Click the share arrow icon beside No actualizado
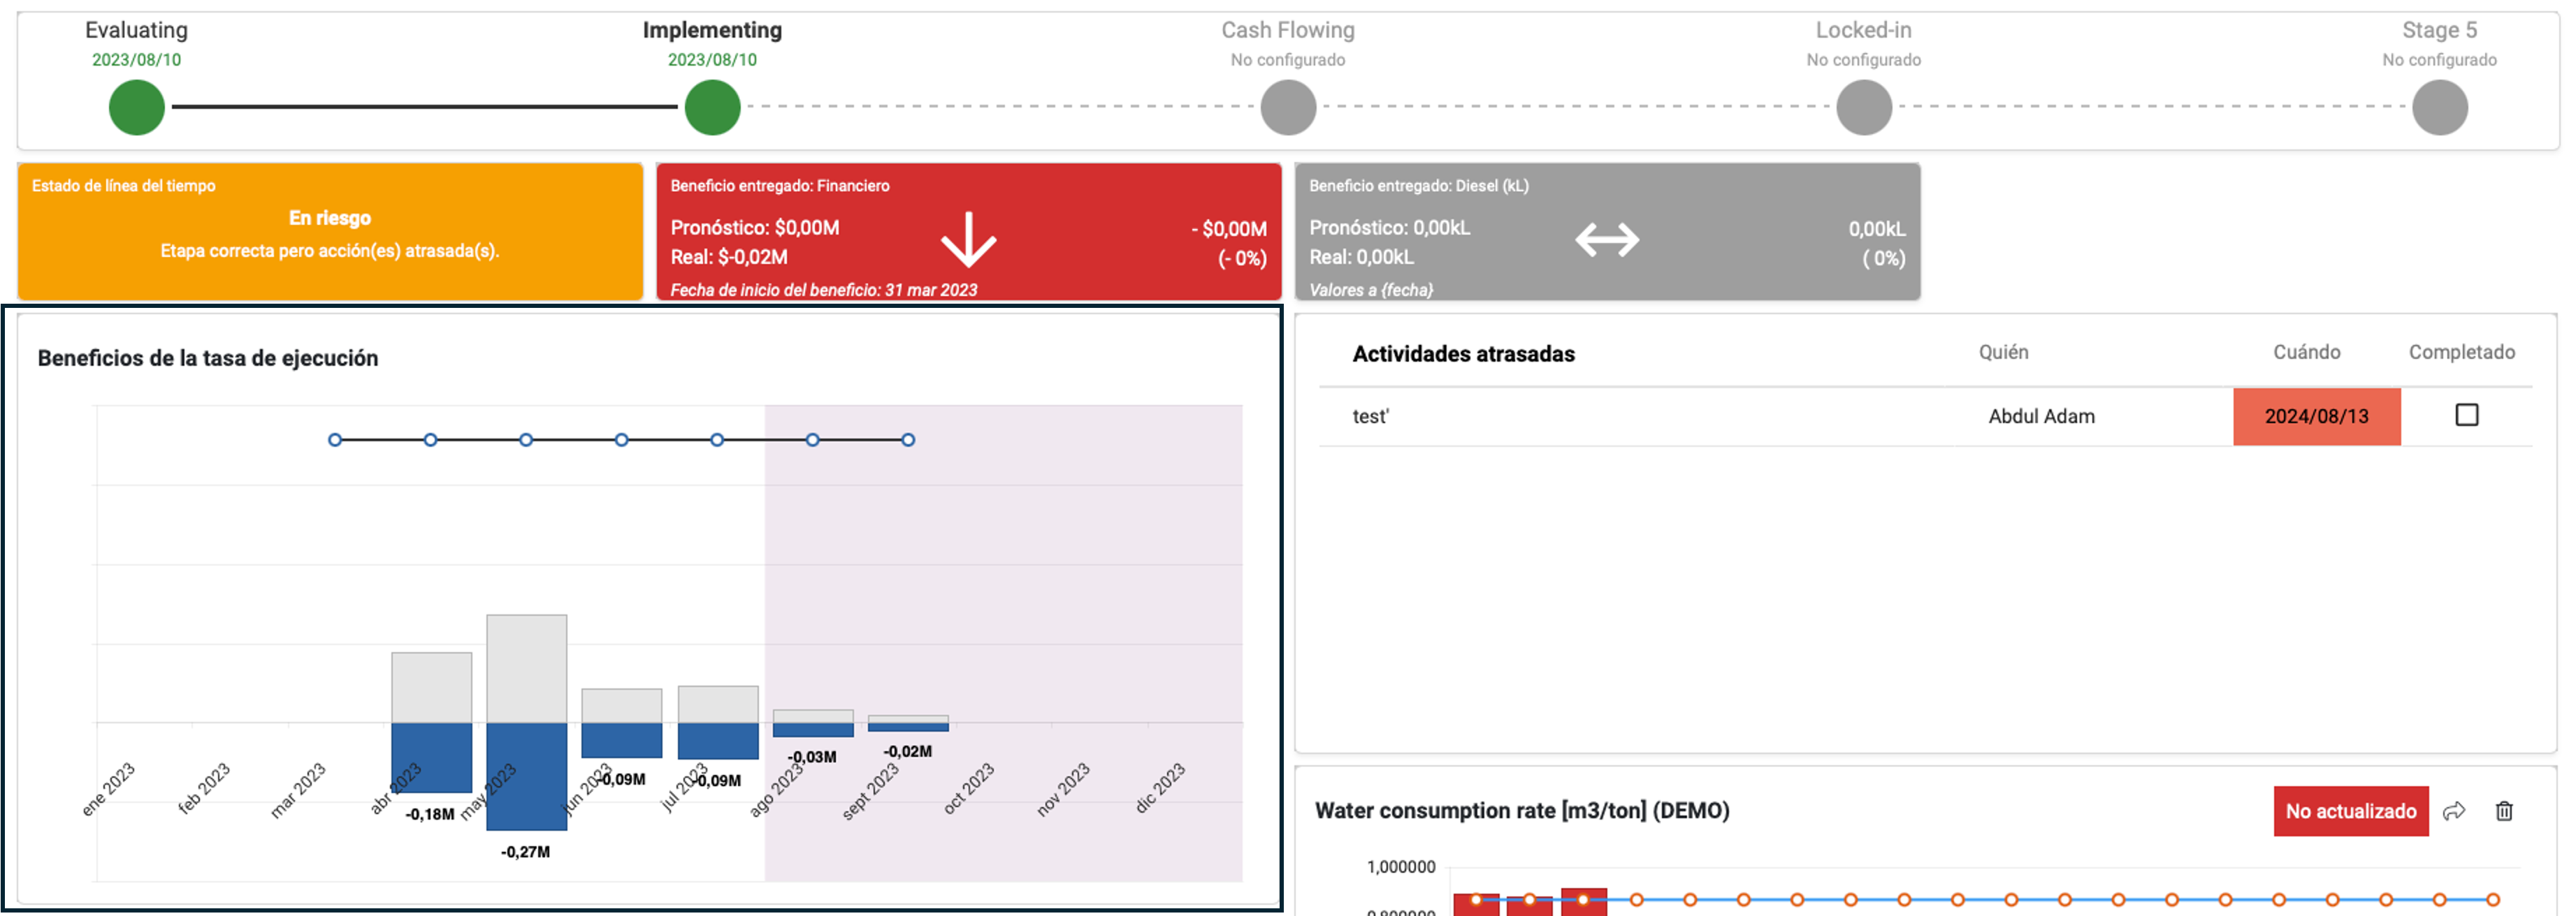The image size is (2576, 916). [2453, 811]
